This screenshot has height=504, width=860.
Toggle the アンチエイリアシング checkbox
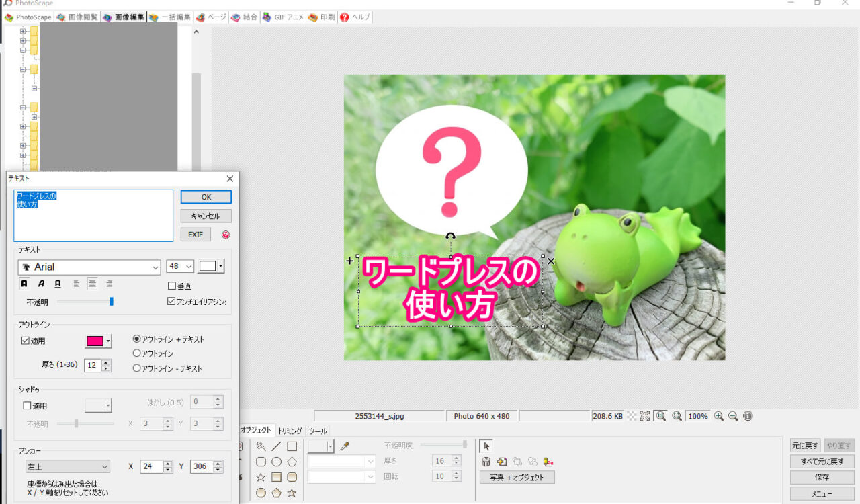(x=171, y=302)
